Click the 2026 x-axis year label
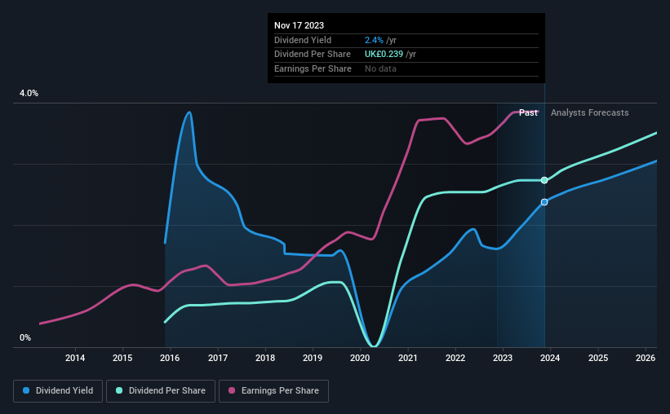The width and height of the screenshot is (670, 414). pos(646,358)
